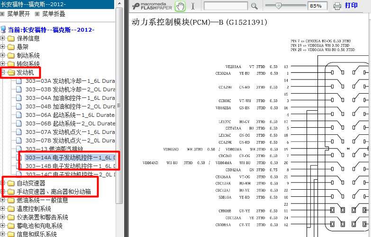The height and width of the screenshot is (237, 371).
Task: Click the 85% zoom percentage field
Action: click(317, 6)
